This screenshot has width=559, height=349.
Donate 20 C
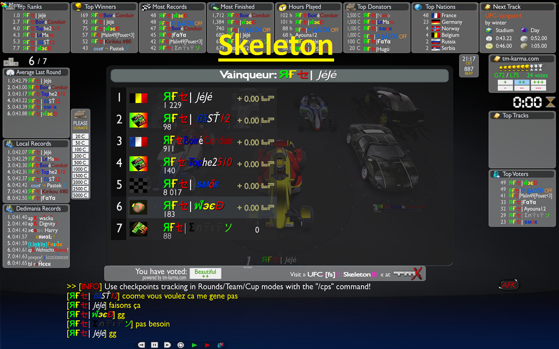(81, 136)
